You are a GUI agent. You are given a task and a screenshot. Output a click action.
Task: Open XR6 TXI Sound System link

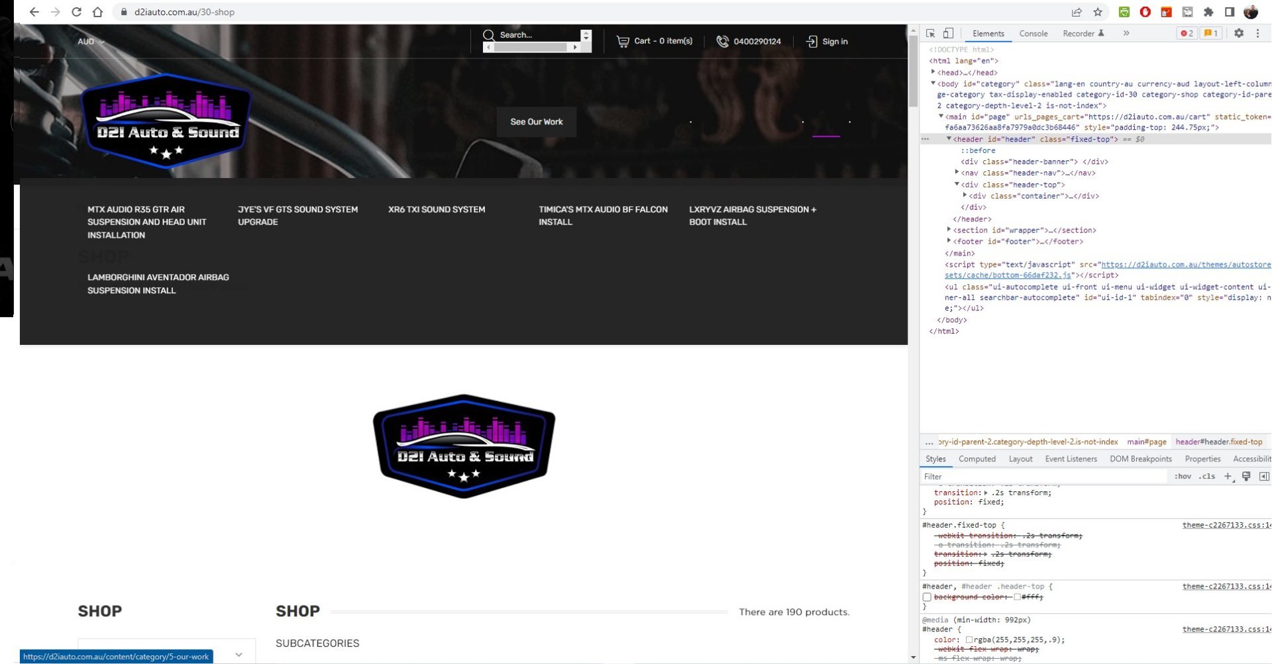coord(437,209)
